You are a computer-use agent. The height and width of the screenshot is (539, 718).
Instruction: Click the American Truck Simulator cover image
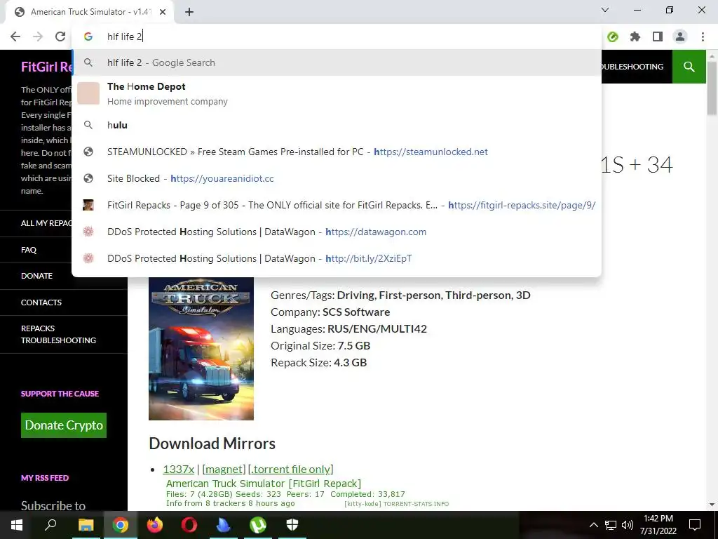pyautogui.click(x=201, y=349)
